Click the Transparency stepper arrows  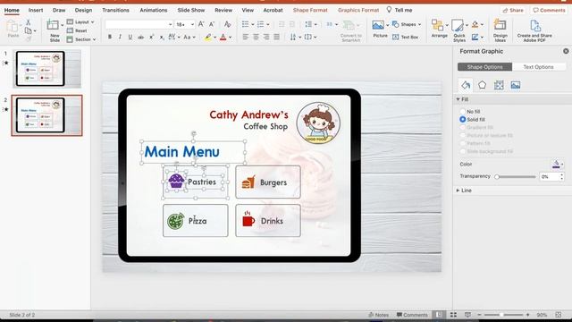coord(562,177)
